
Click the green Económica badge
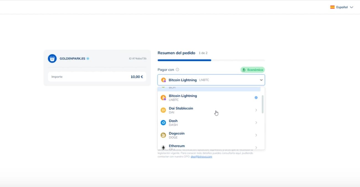click(252, 70)
